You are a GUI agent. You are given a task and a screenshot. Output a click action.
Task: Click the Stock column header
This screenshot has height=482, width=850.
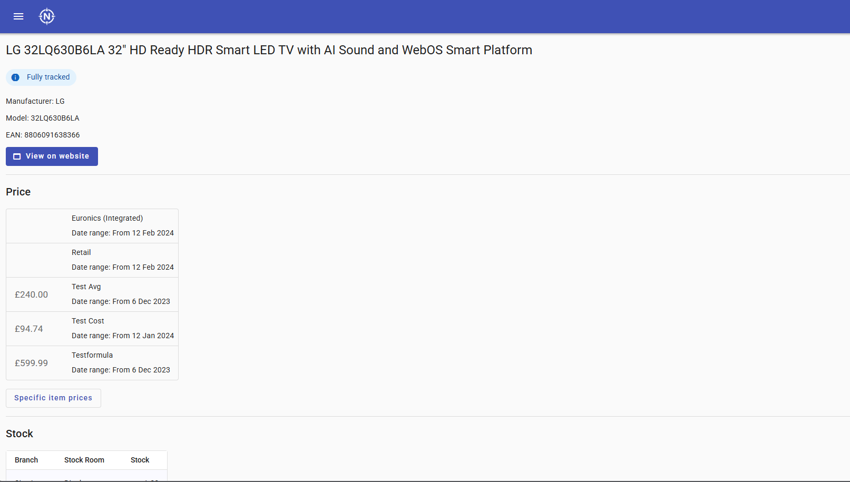click(x=140, y=460)
